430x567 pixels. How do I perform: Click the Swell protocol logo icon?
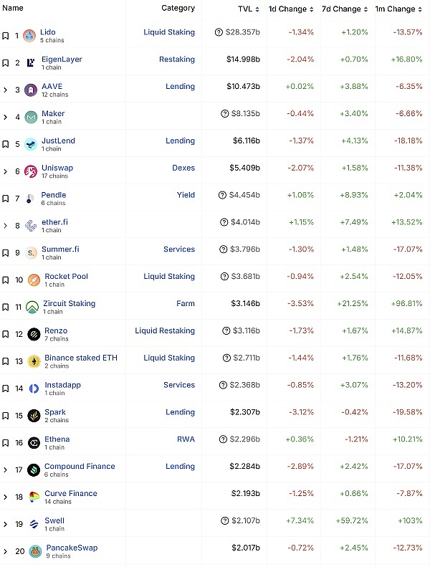(x=34, y=524)
